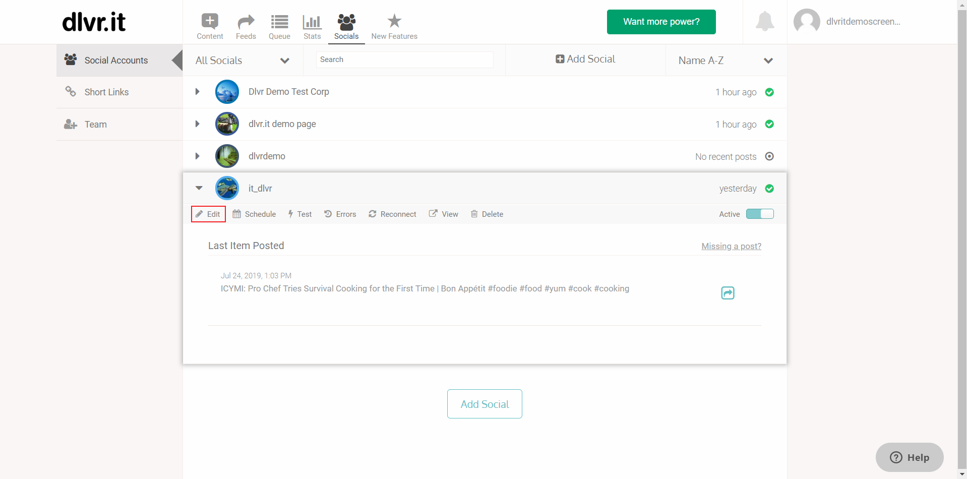Click the Jul 24, 2019 timestamp
The image size is (967, 479).
pos(256,276)
